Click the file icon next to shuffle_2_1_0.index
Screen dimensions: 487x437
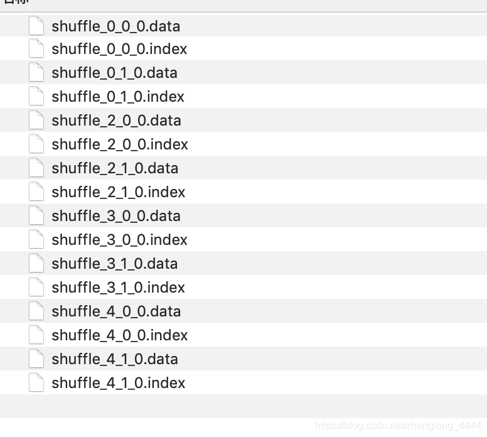click(36, 192)
